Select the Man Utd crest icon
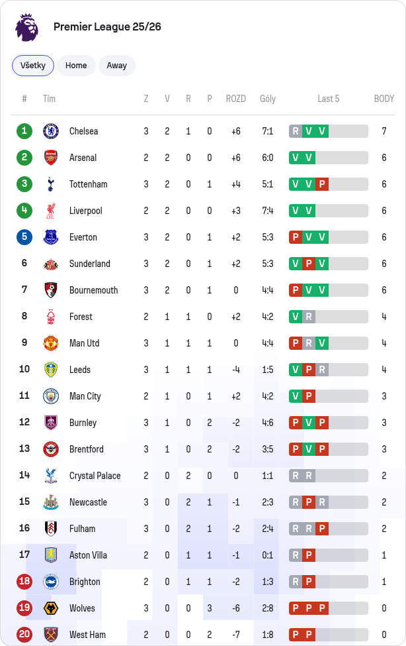This screenshot has height=646, width=406. (x=51, y=343)
